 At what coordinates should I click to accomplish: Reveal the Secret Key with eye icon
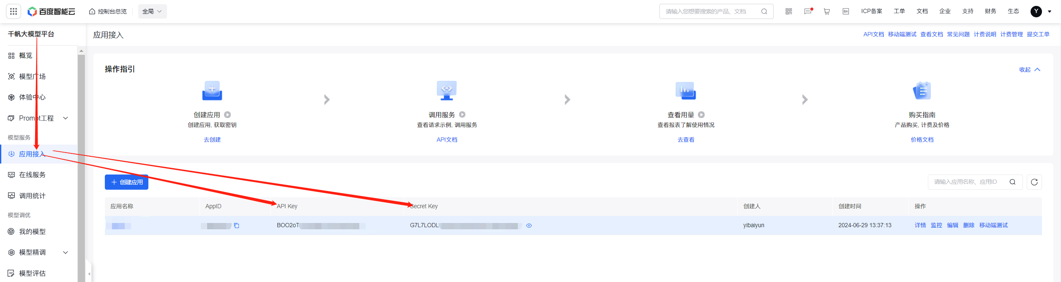point(529,226)
